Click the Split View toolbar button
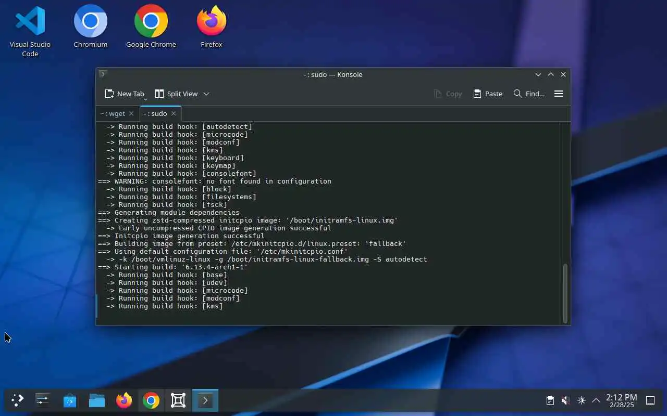The image size is (667, 416). (x=177, y=94)
